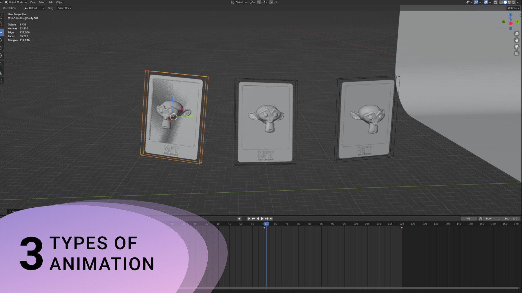Enable automatic keyframe recording in the timeline
This screenshot has height=293, width=522.
coord(240,219)
